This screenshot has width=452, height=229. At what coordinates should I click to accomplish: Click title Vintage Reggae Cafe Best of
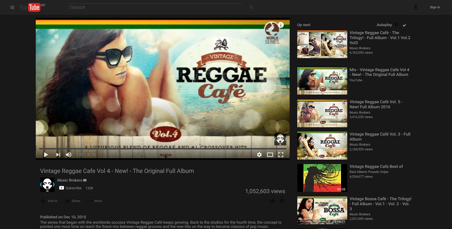pos(376,166)
